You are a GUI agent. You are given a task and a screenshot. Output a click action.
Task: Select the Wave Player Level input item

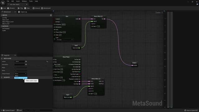pos(8,22)
